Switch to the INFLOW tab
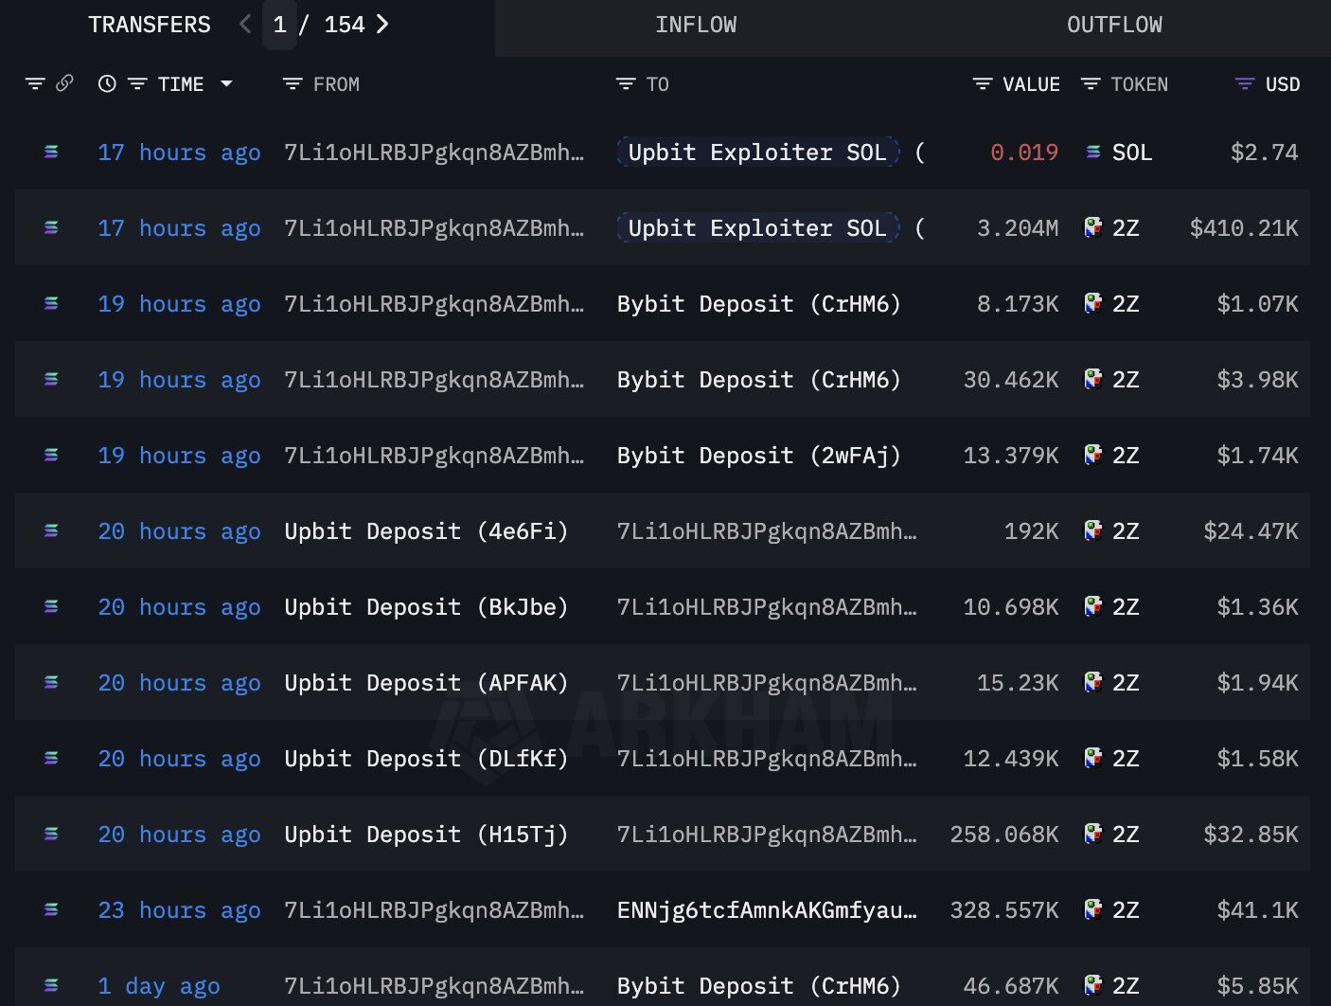Screen dimensions: 1331x1006 (696, 25)
